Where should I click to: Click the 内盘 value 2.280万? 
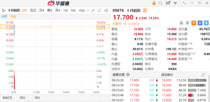click(137, 59)
